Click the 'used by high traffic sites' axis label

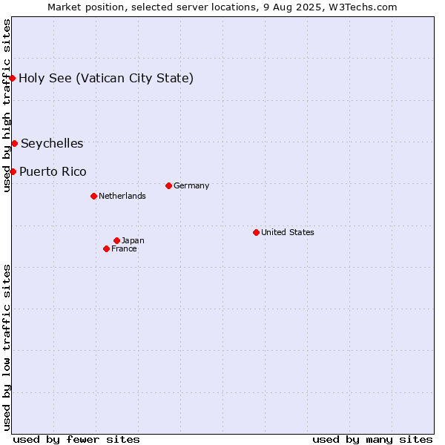tap(6, 105)
